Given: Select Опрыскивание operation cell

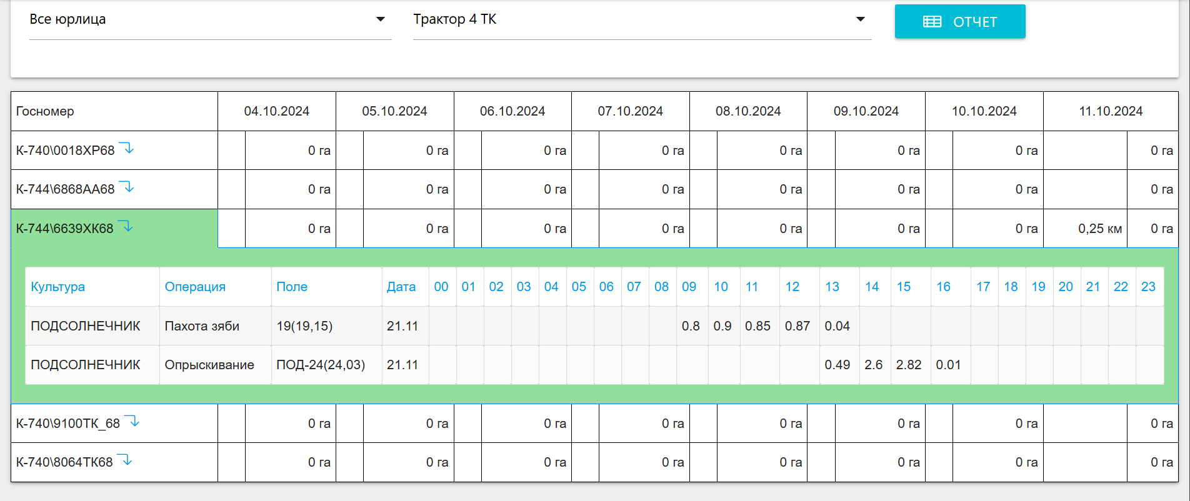Looking at the screenshot, I should [209, 365].
